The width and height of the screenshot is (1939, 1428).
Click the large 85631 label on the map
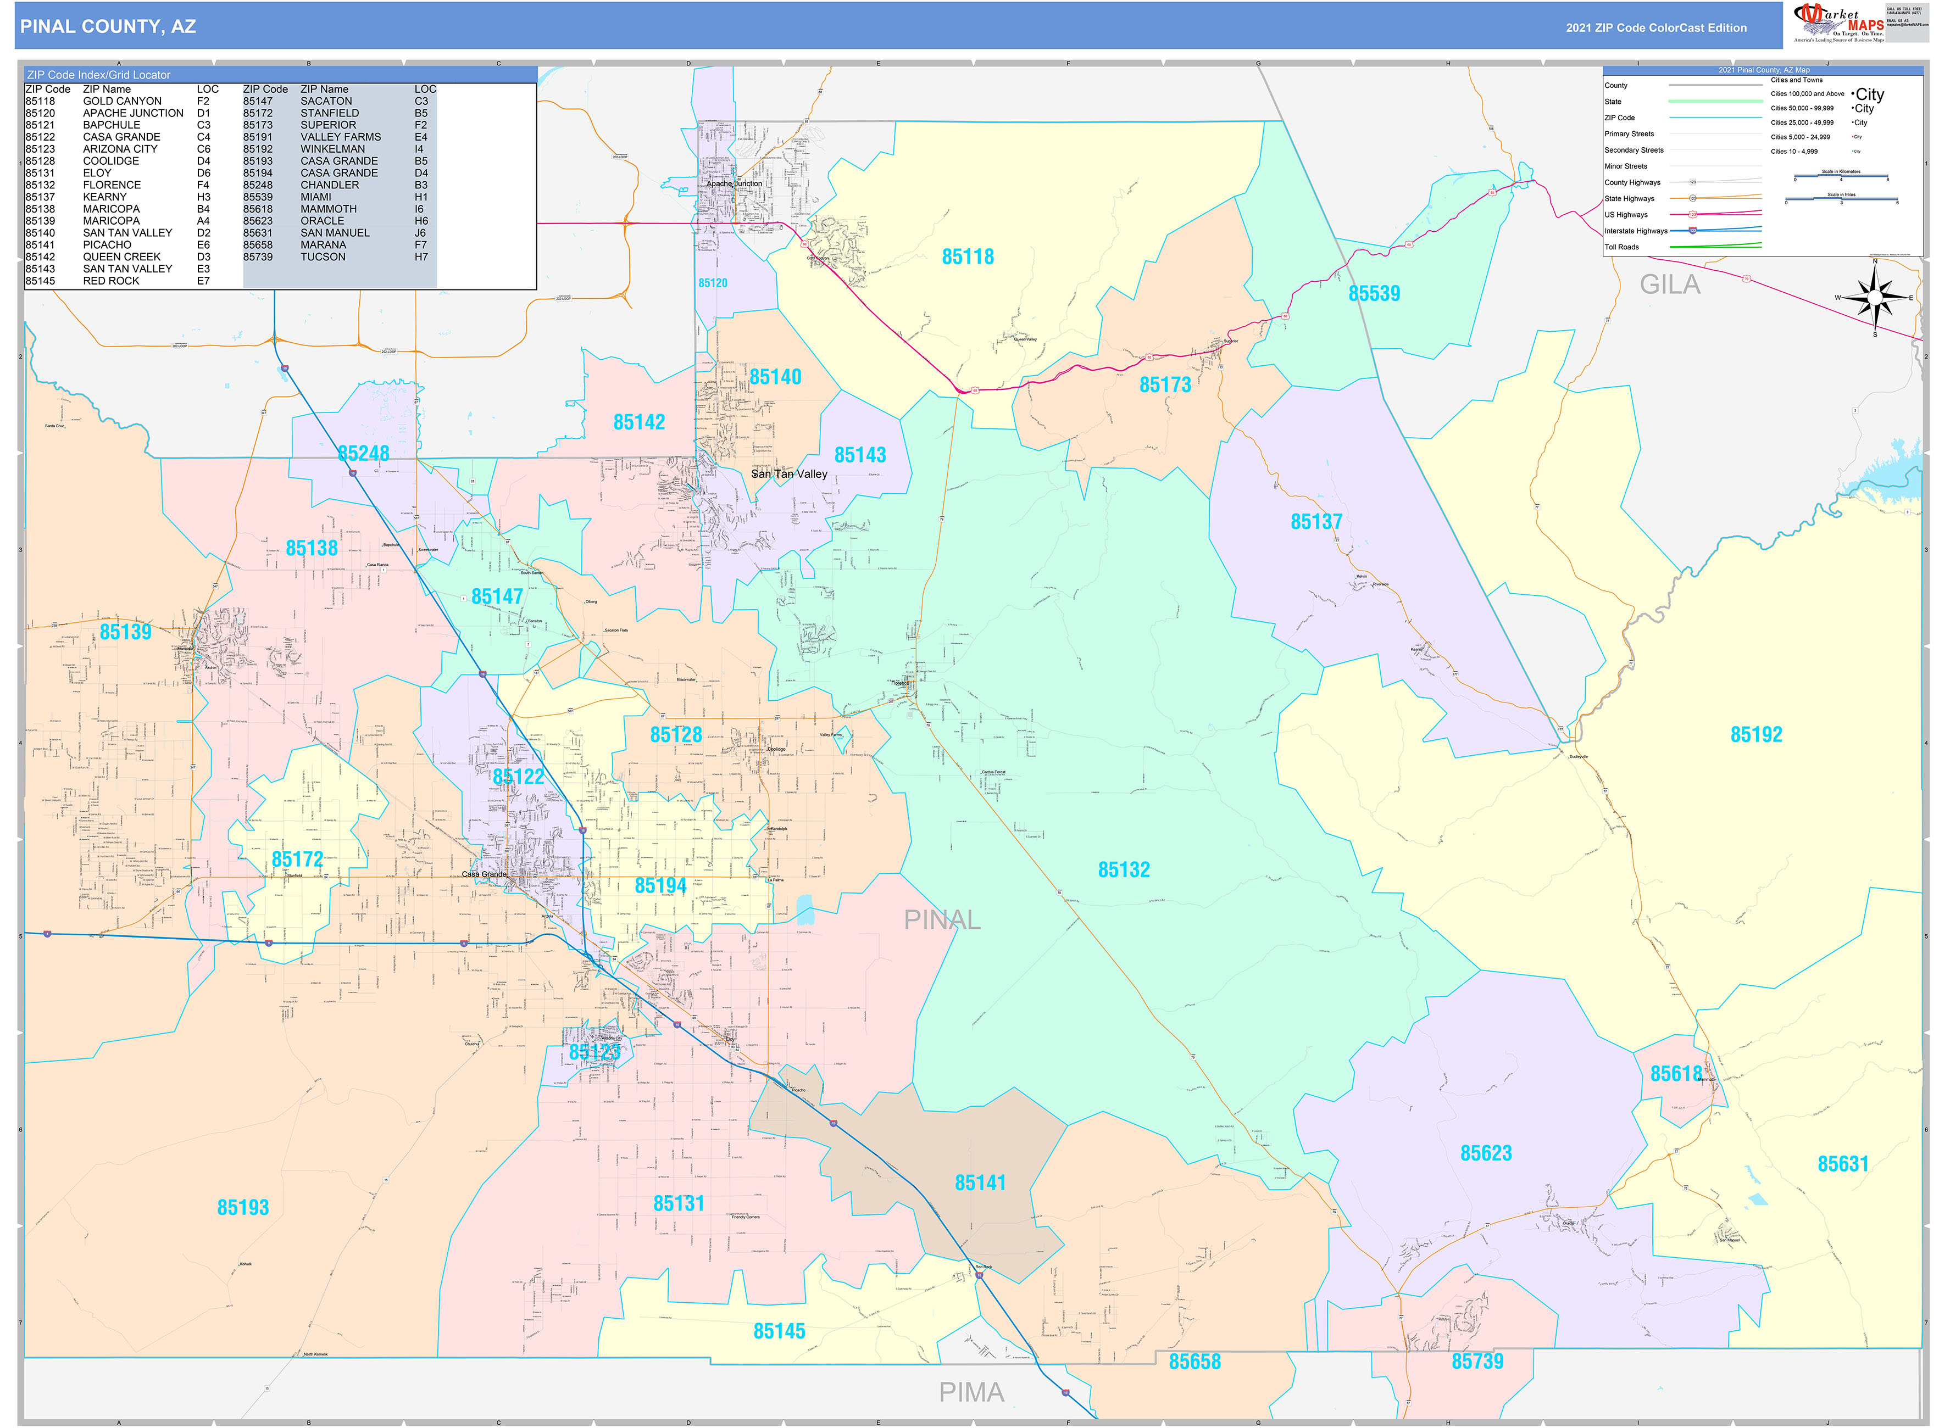tap(1843, 1165)
